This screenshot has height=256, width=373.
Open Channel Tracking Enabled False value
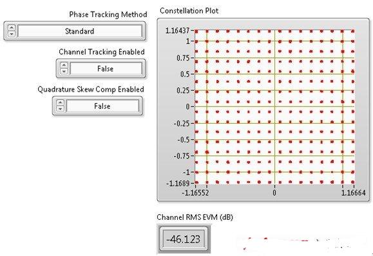point(106,68)
